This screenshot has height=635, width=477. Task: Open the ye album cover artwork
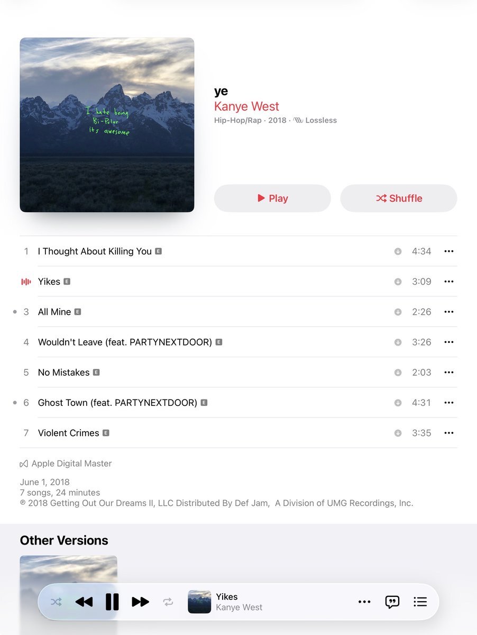[107, 125]
